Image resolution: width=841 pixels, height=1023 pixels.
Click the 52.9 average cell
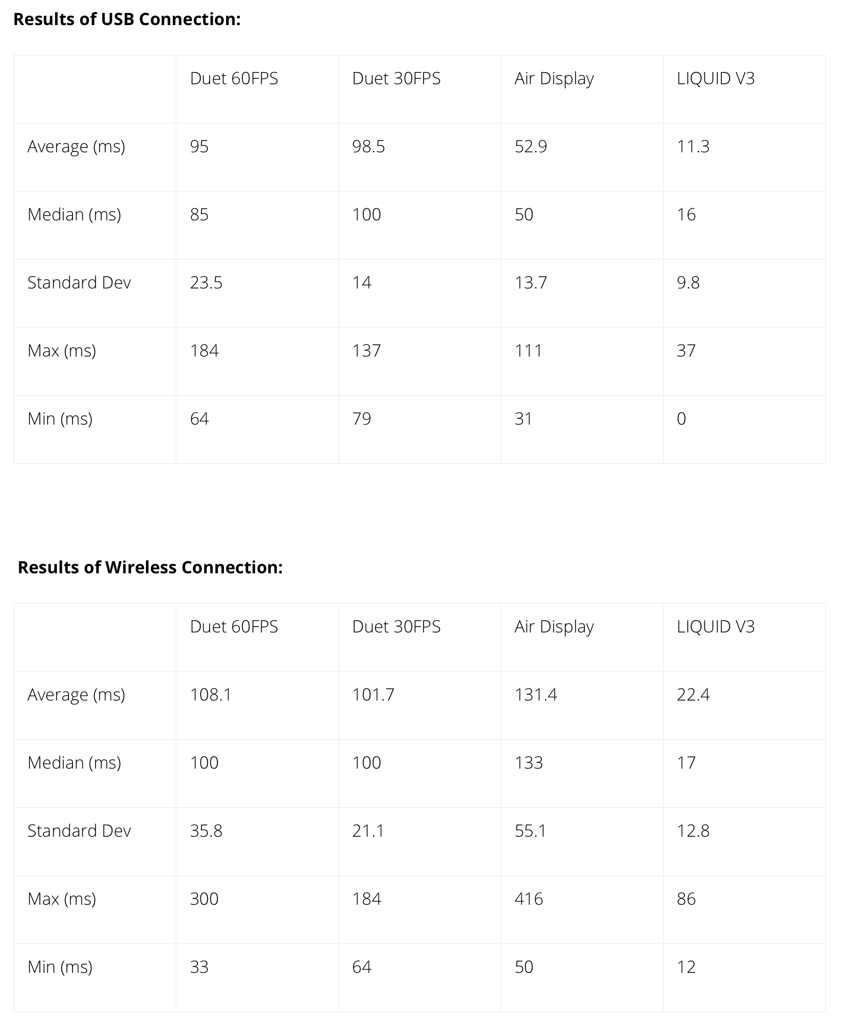tap(531, 146)
